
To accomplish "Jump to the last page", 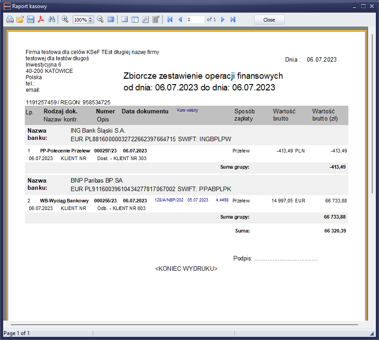I will pyautogui.click(x=233, y=20).
